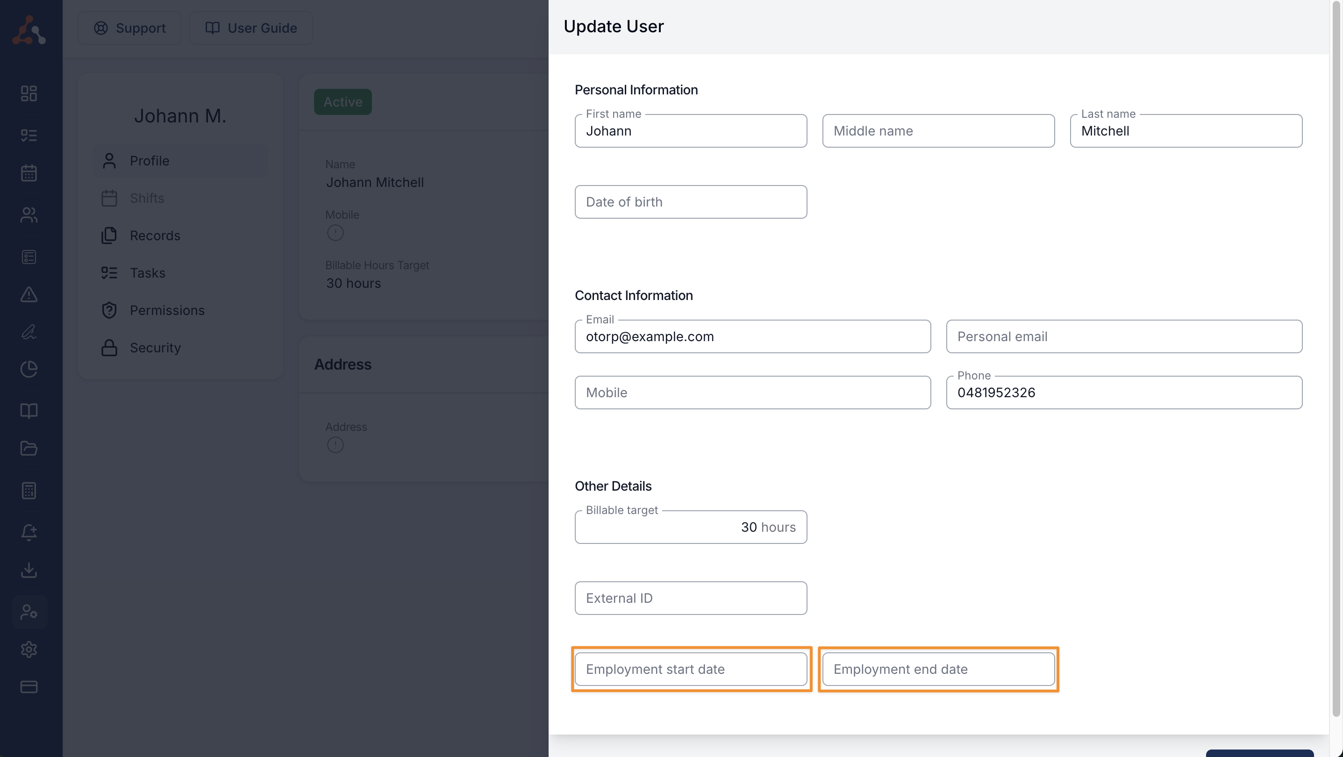
Task: Open the calendar icon in sidebar
Action: coord(29,172)
